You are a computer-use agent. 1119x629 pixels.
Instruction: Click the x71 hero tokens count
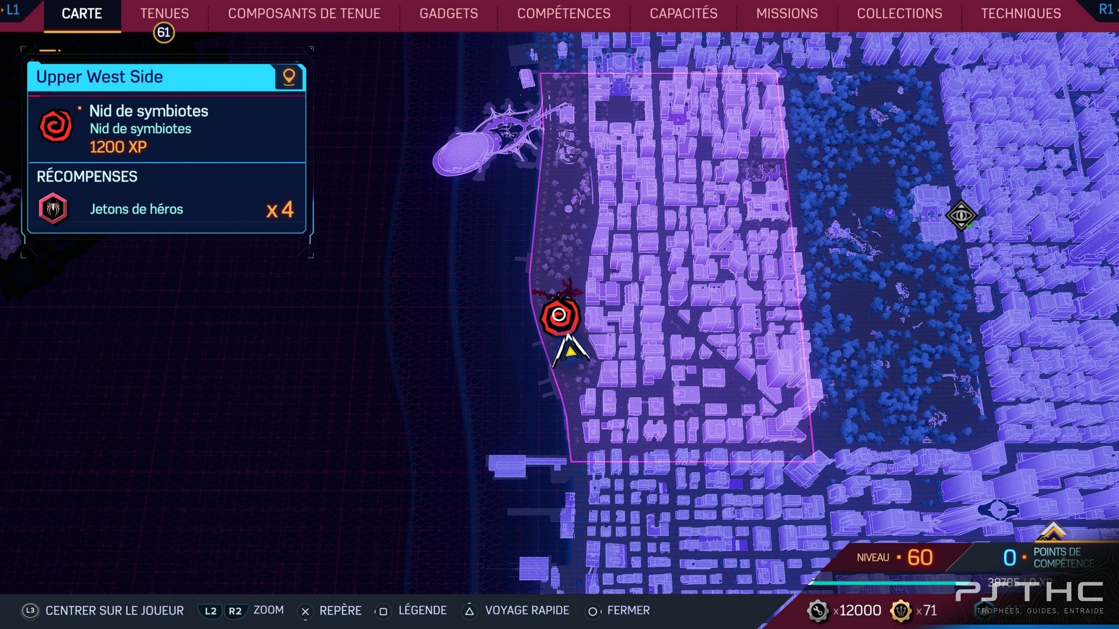pos(927,610)
